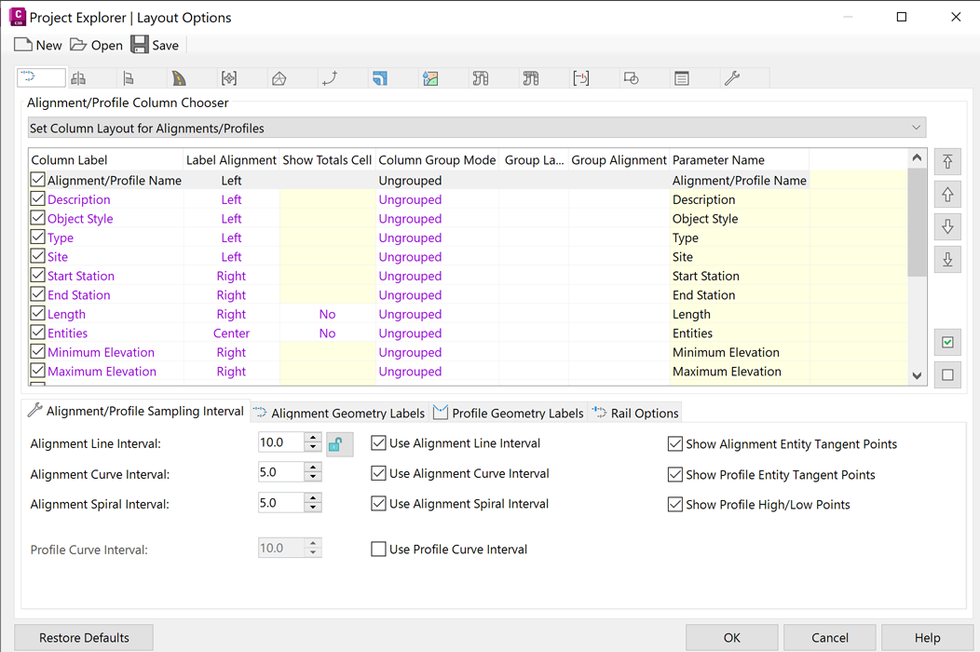Click the No totals cell for Length
Viewport: 980px width, 652px height.
(327, 315)
